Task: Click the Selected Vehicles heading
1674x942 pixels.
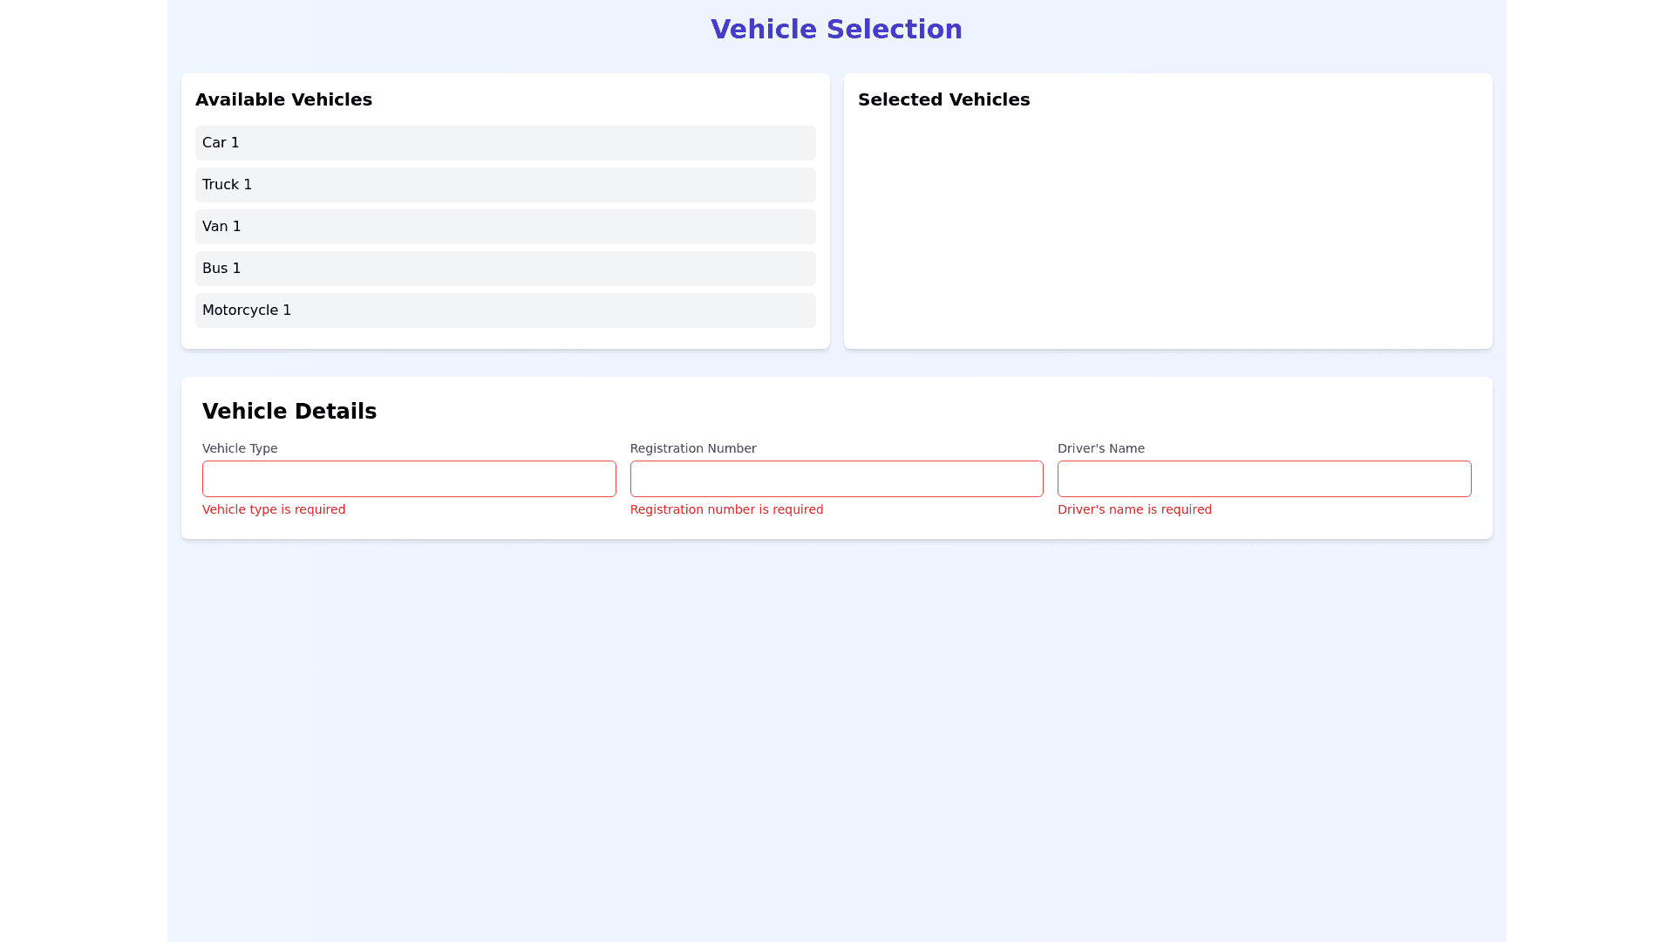Action: 943,99
